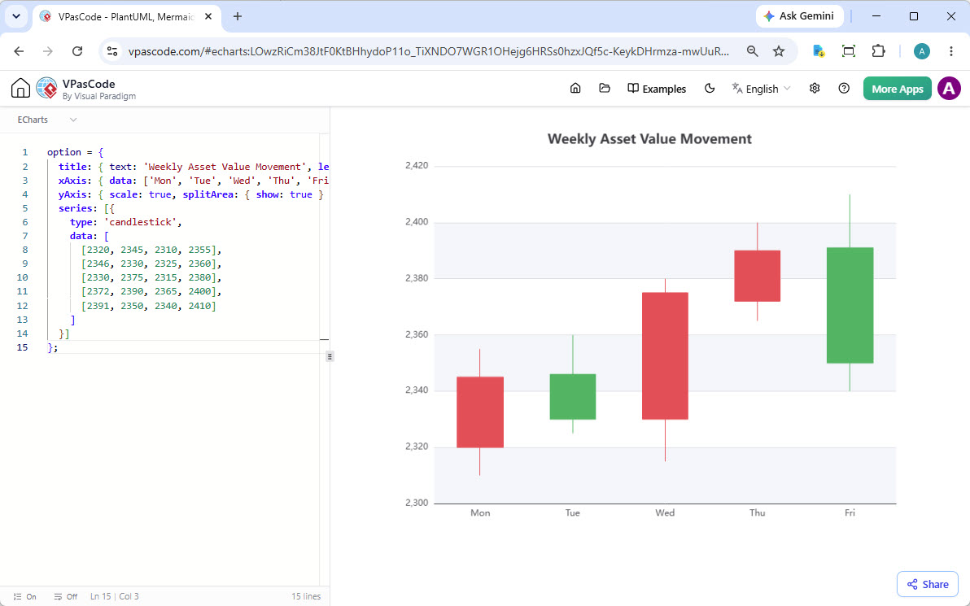Click code row [2391, 2350, 2340, 2410]
The width and height of the screenshot is (970, 606).
point(148,306)
